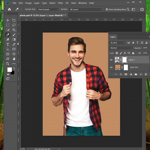Image resolution: width=150 pixels, height=150 pixels.
Task: Select the Crop tool
Action: pyautogui.click(x=14, y=30)
